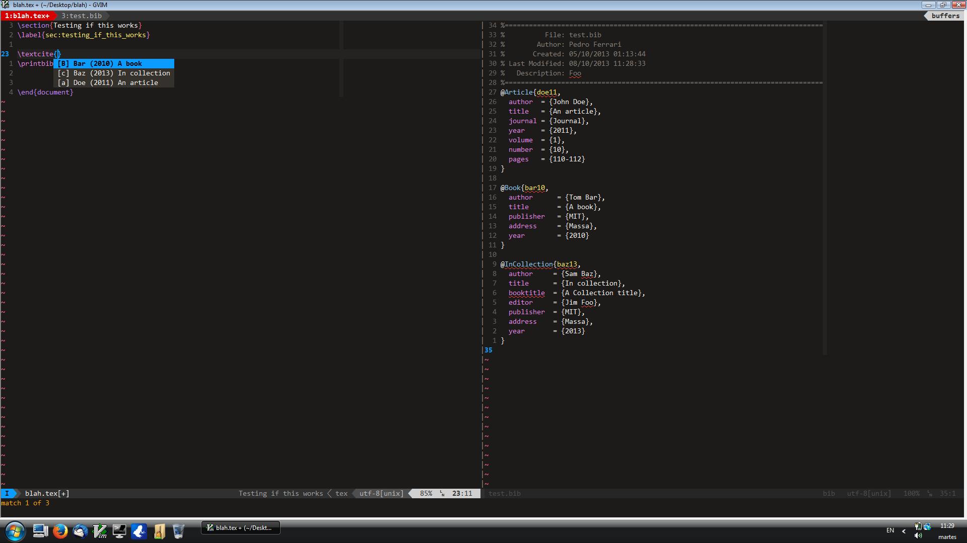Click the GVIM title bar Vim icon
This screenshot has width=967, height=543.
(x=6, y=5)
